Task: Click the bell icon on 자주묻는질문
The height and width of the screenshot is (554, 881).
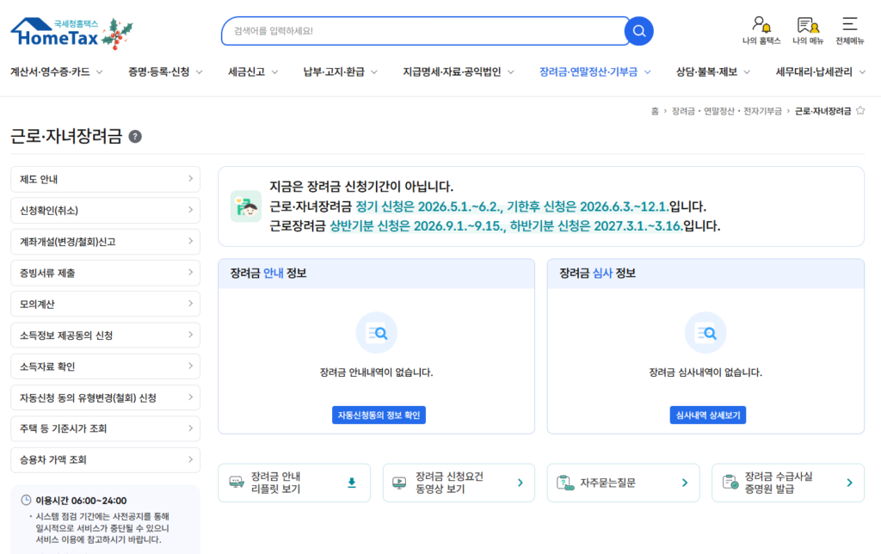Action: [x=564, y=482]
